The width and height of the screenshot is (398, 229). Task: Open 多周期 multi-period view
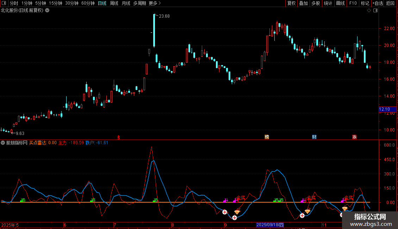(x=139, y=3)
